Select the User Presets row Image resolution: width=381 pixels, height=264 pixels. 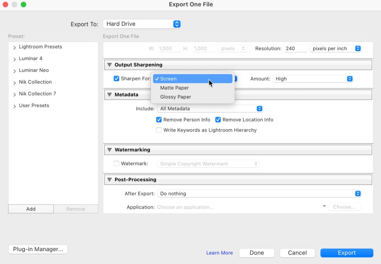click(x=53, y=105)
